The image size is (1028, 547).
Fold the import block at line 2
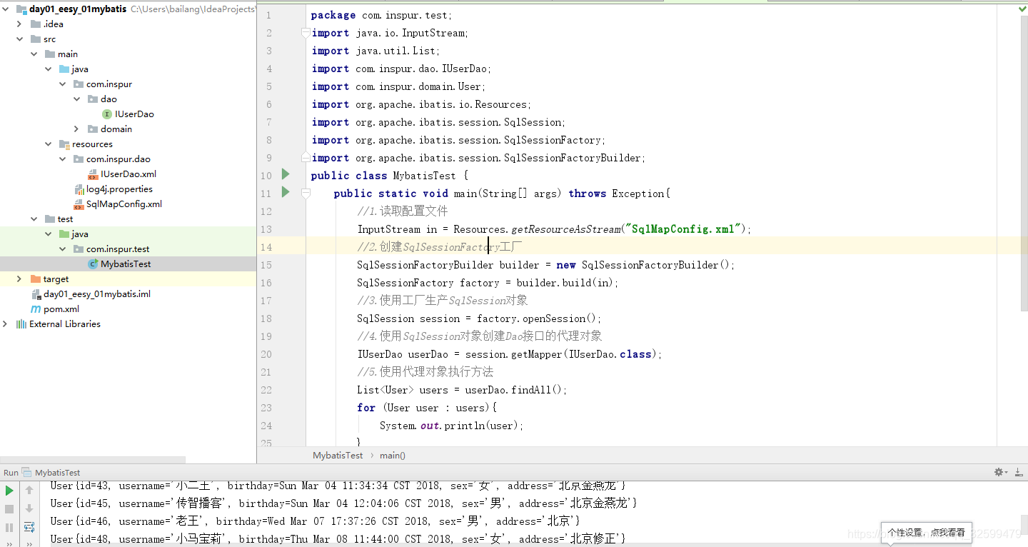point(306,33)
